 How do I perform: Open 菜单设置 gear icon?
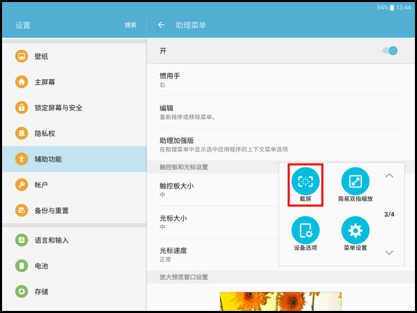tap(355, 230)
